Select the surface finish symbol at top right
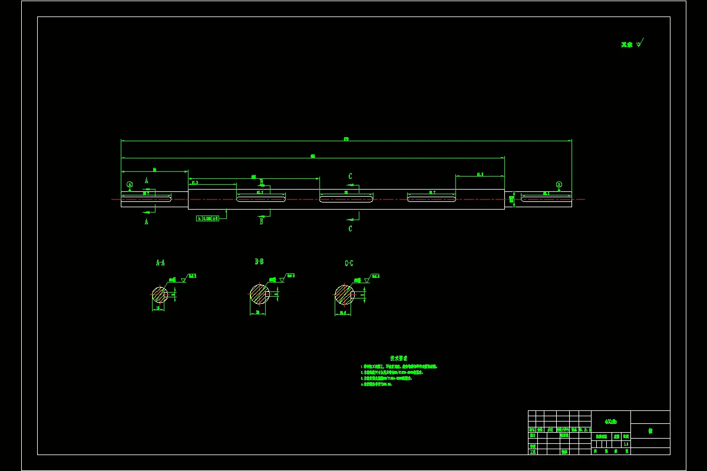The width and height of the screenshot is (707, 471). tap(640, 43)
